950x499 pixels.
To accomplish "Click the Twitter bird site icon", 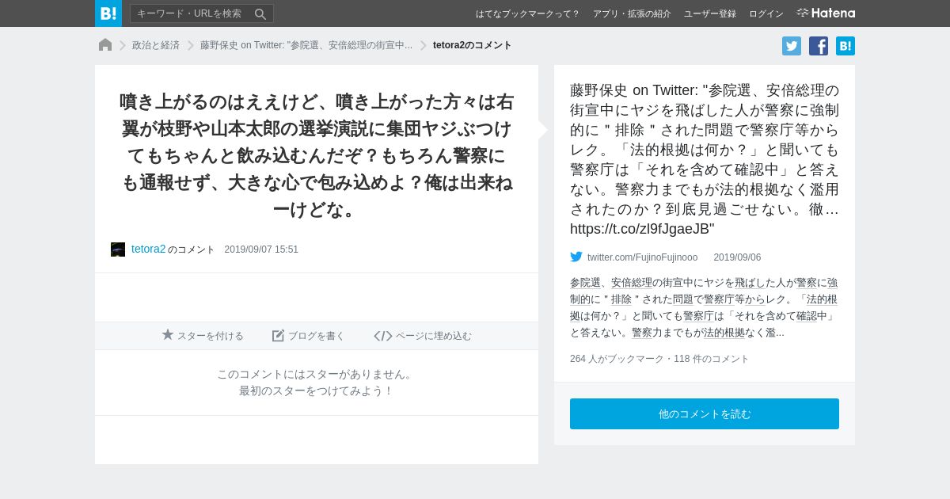I will [576, 257].
